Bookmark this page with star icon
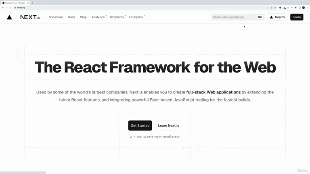The width and height of the screenshot is (310, 174). coord(275,8)
